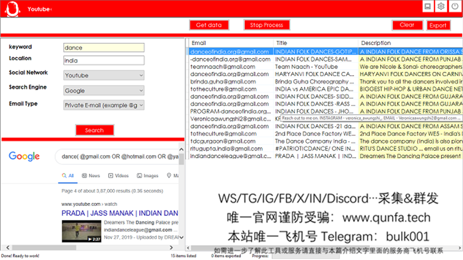Focus the keyword field containing dance
The image size is (463, 260).
(x=103, y=47)
